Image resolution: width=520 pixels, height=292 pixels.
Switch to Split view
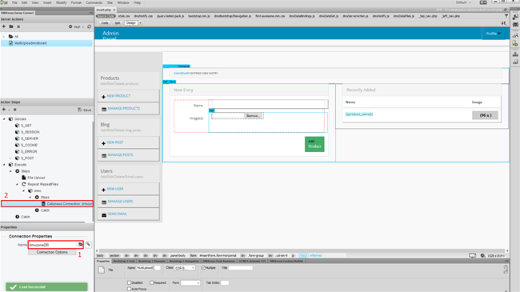point(118,23)
